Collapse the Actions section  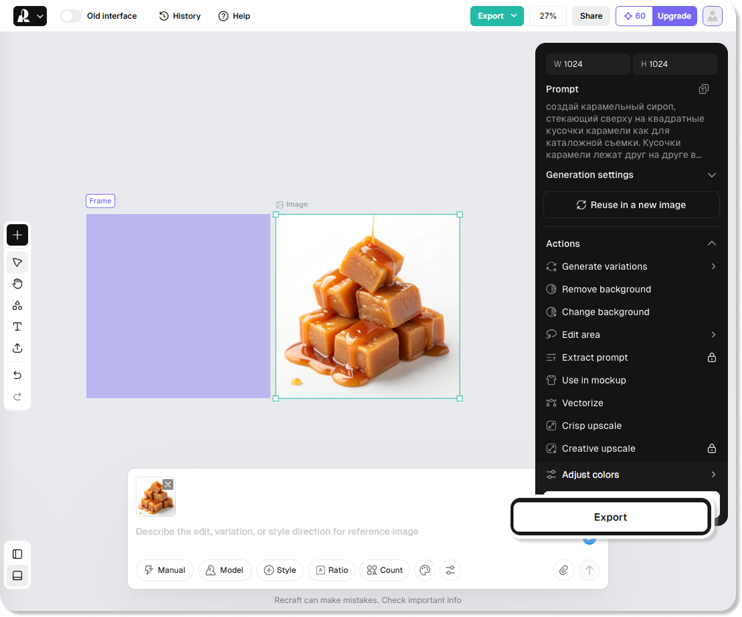[711, 244]
